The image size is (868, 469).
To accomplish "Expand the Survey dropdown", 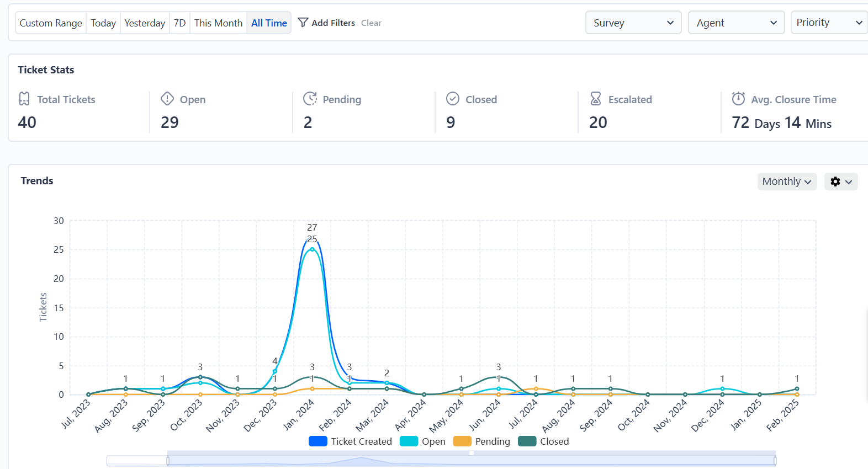I will (x=633, y=23).
